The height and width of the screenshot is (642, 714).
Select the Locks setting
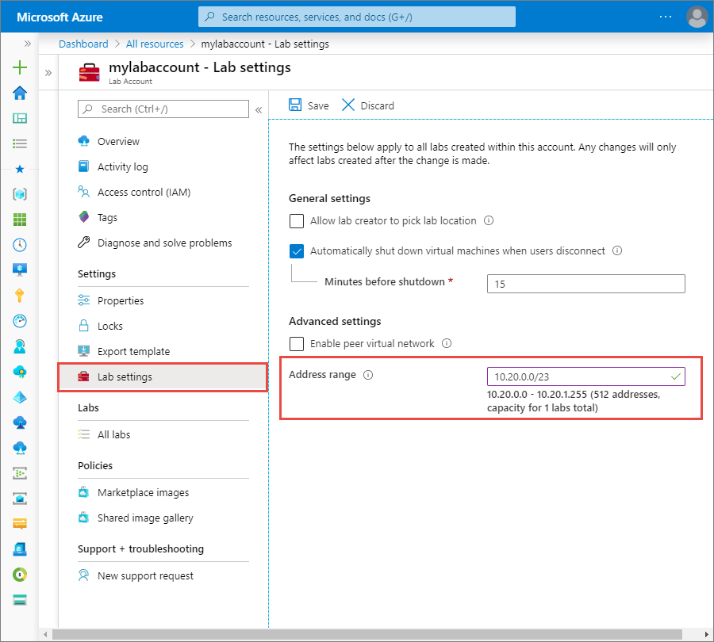110,326
